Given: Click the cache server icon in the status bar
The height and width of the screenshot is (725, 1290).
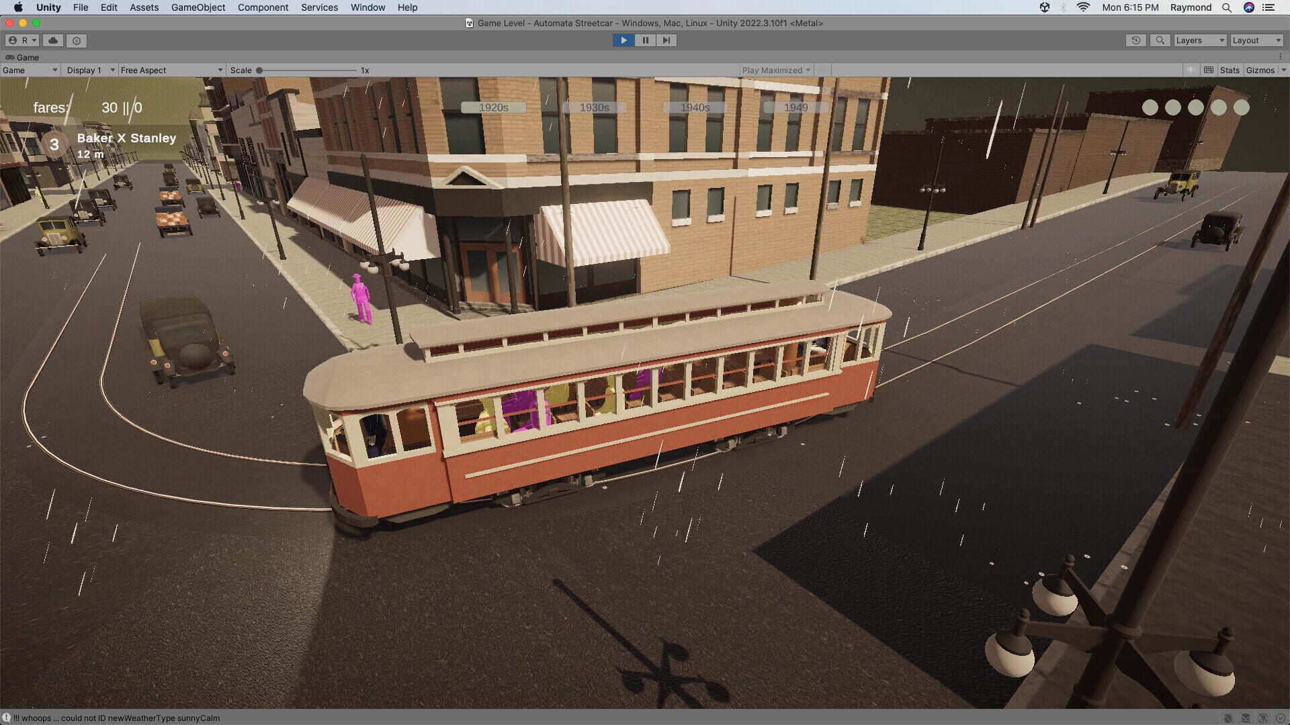Looking at the screenshot, I should coord(1246,718).
